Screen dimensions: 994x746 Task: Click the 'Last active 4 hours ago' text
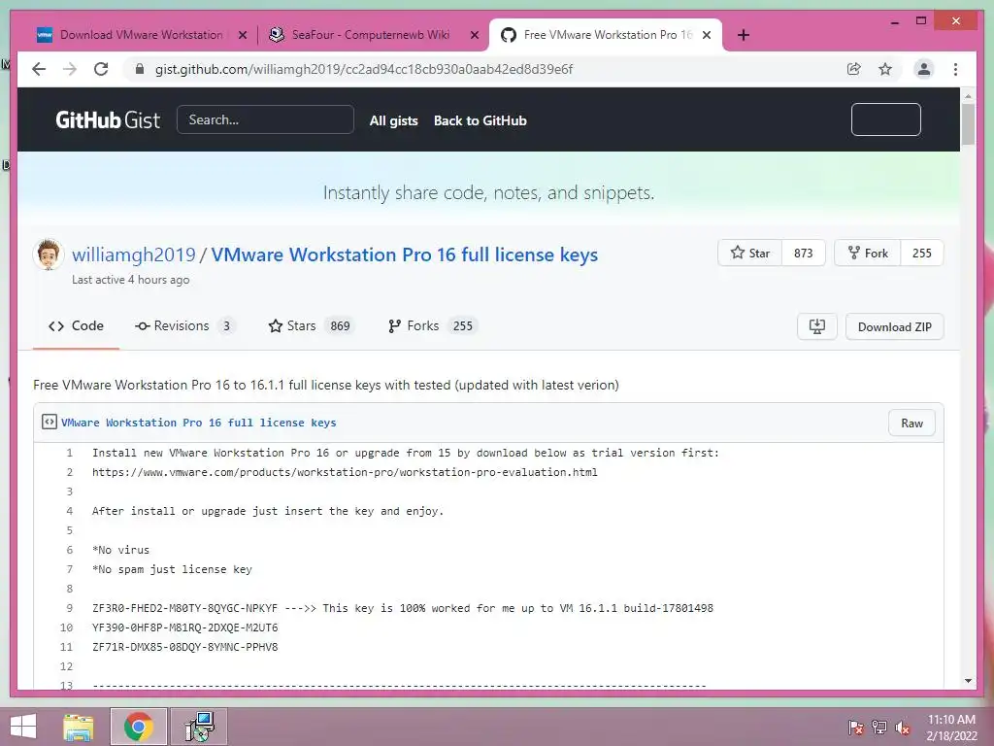point(131,280)
